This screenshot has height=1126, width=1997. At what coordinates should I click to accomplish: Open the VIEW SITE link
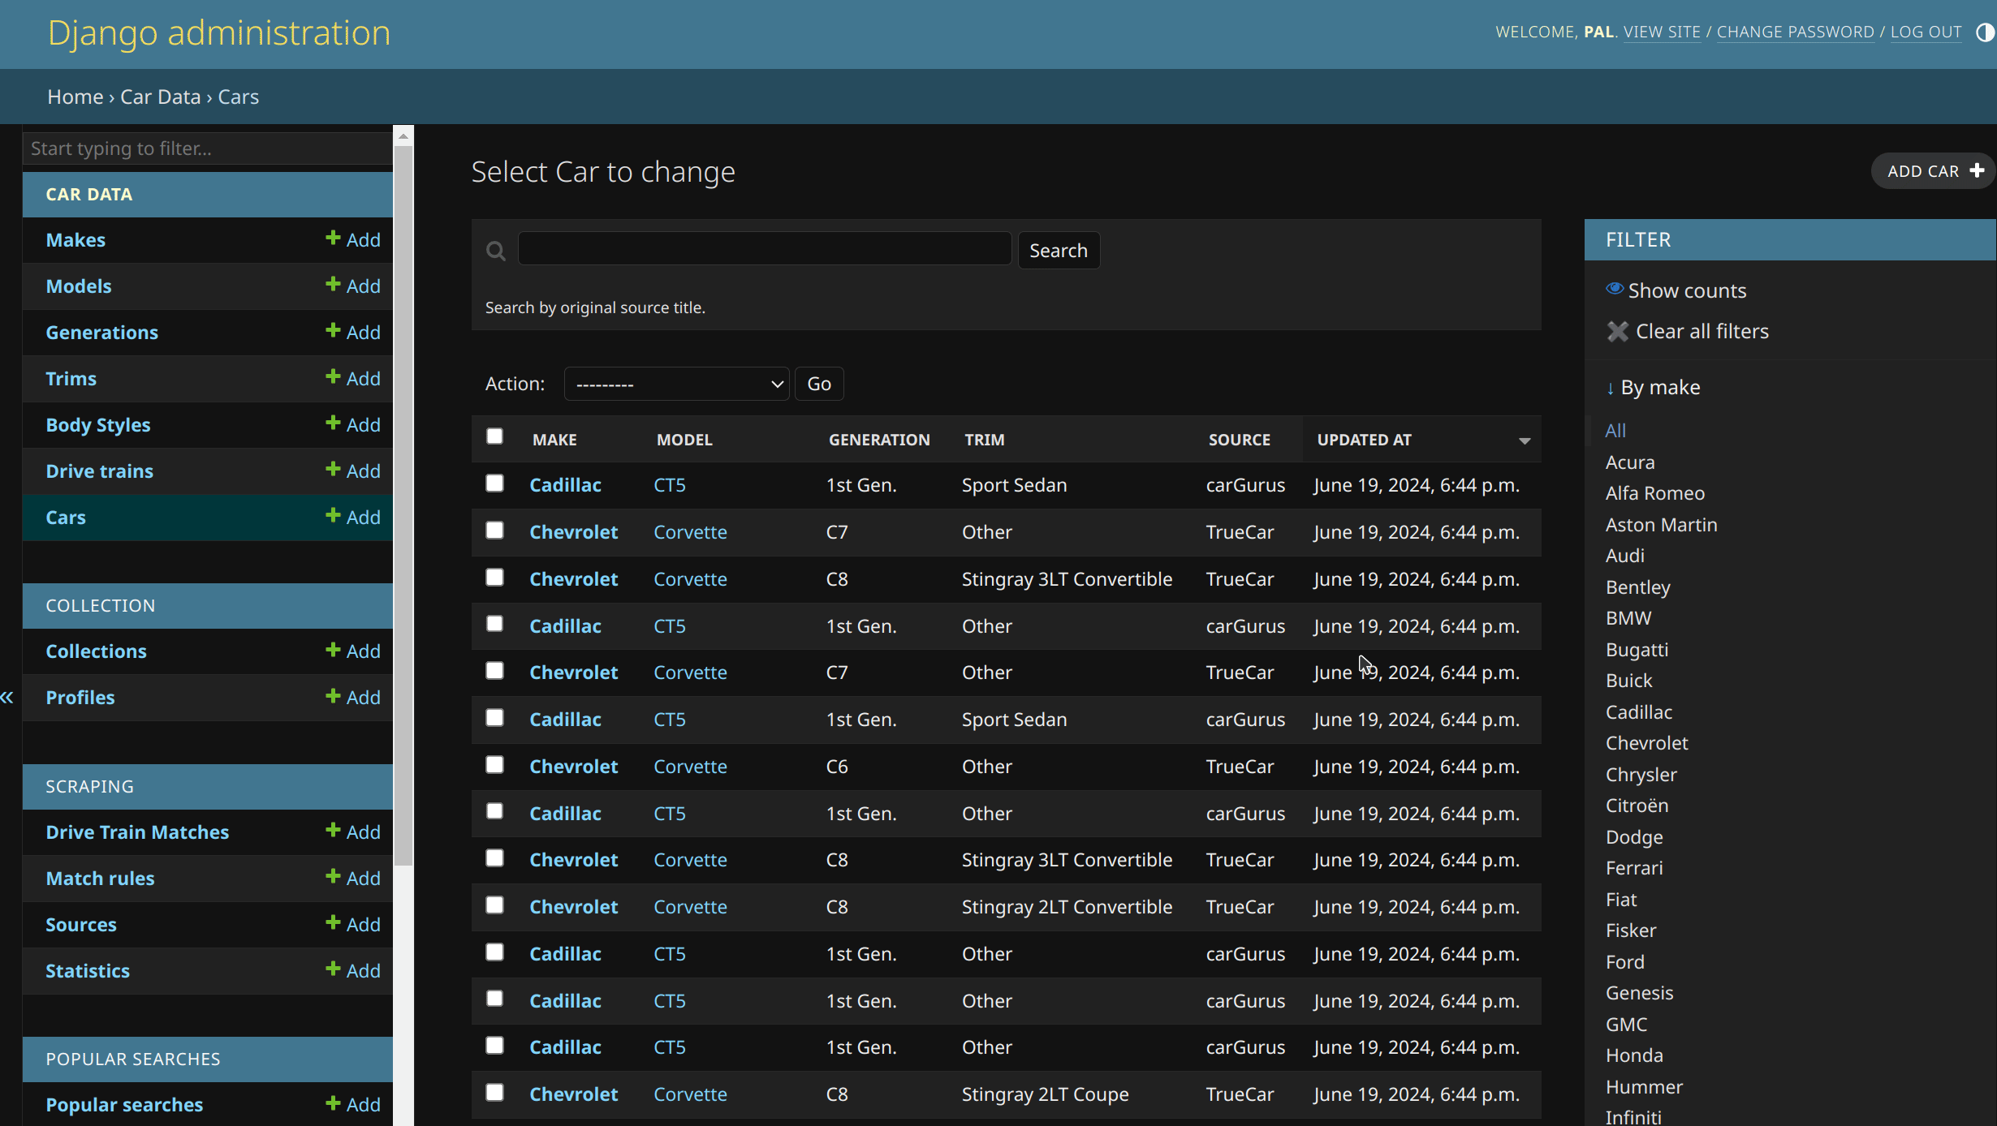pyautogui.click(x=1662, y=32)
